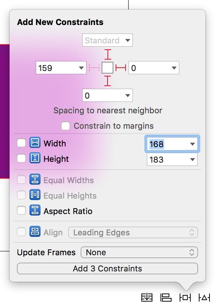Click the bottom spacing constraint strut
215x306 pixels.
tap(107, 81)
